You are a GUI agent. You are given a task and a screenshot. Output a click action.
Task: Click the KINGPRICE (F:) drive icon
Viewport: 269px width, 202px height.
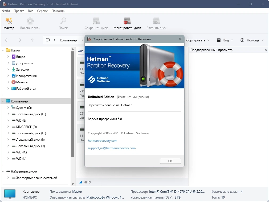click(13, 127)
